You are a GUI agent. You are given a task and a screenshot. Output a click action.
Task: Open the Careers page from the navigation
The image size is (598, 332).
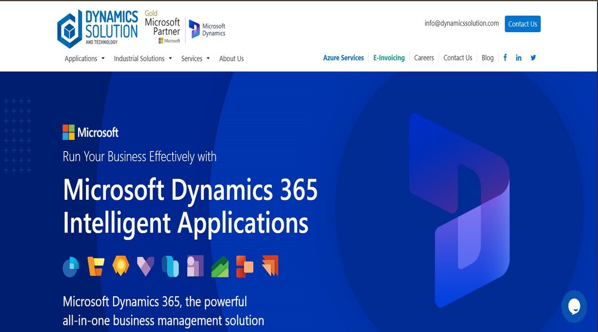tap(424, 58)
